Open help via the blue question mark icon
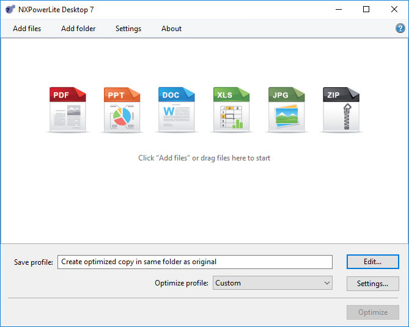 click(x=400, y=28)
